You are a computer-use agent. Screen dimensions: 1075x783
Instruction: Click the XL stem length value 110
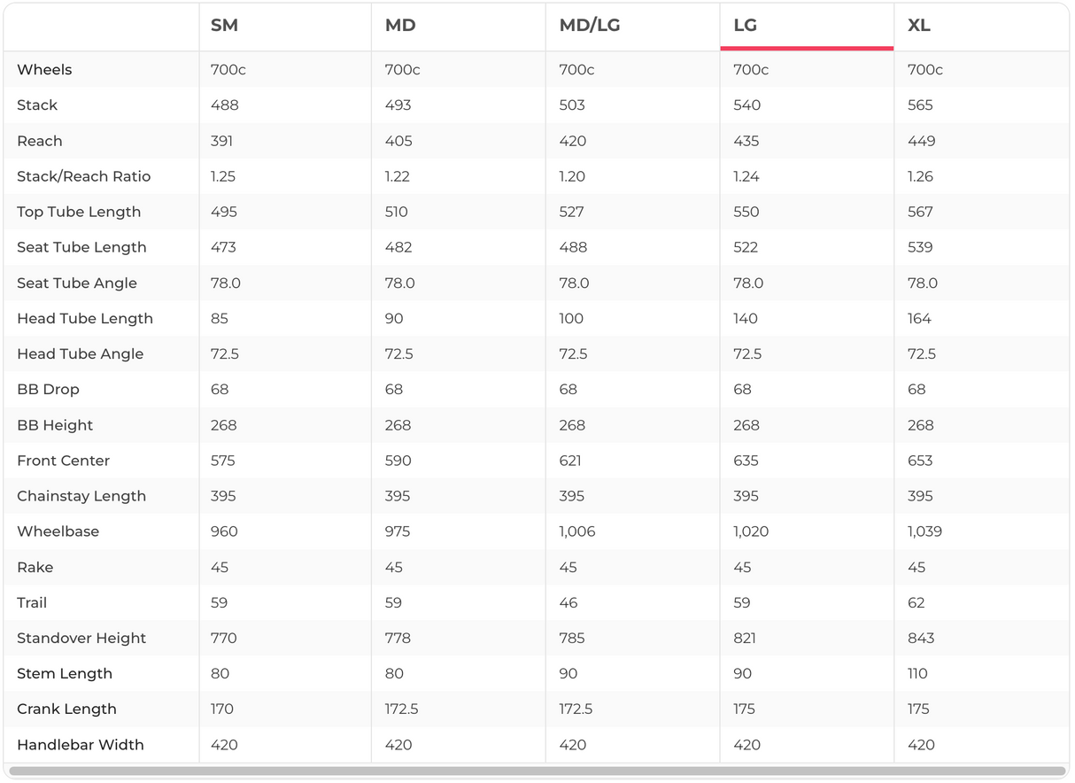(917, 674)
